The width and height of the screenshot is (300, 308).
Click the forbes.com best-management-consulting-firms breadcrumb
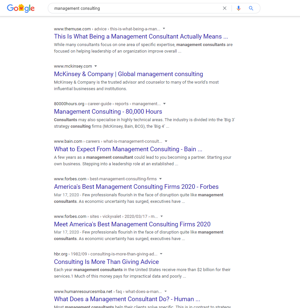[x=105, y=179]
